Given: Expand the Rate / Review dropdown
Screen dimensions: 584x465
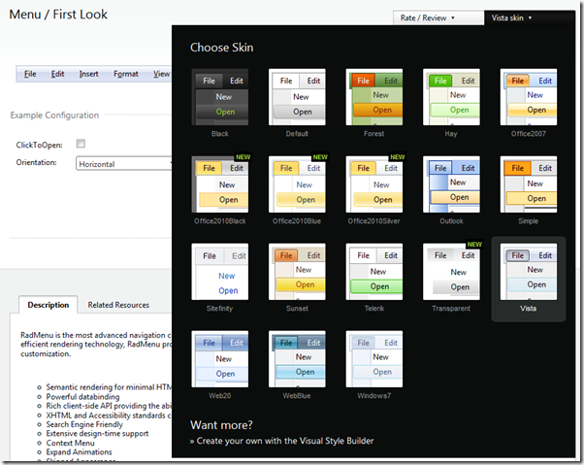Looking at the screenshot, I should [438, 17].
